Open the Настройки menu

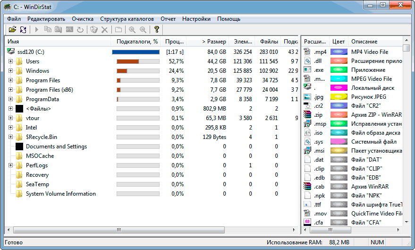196,19
